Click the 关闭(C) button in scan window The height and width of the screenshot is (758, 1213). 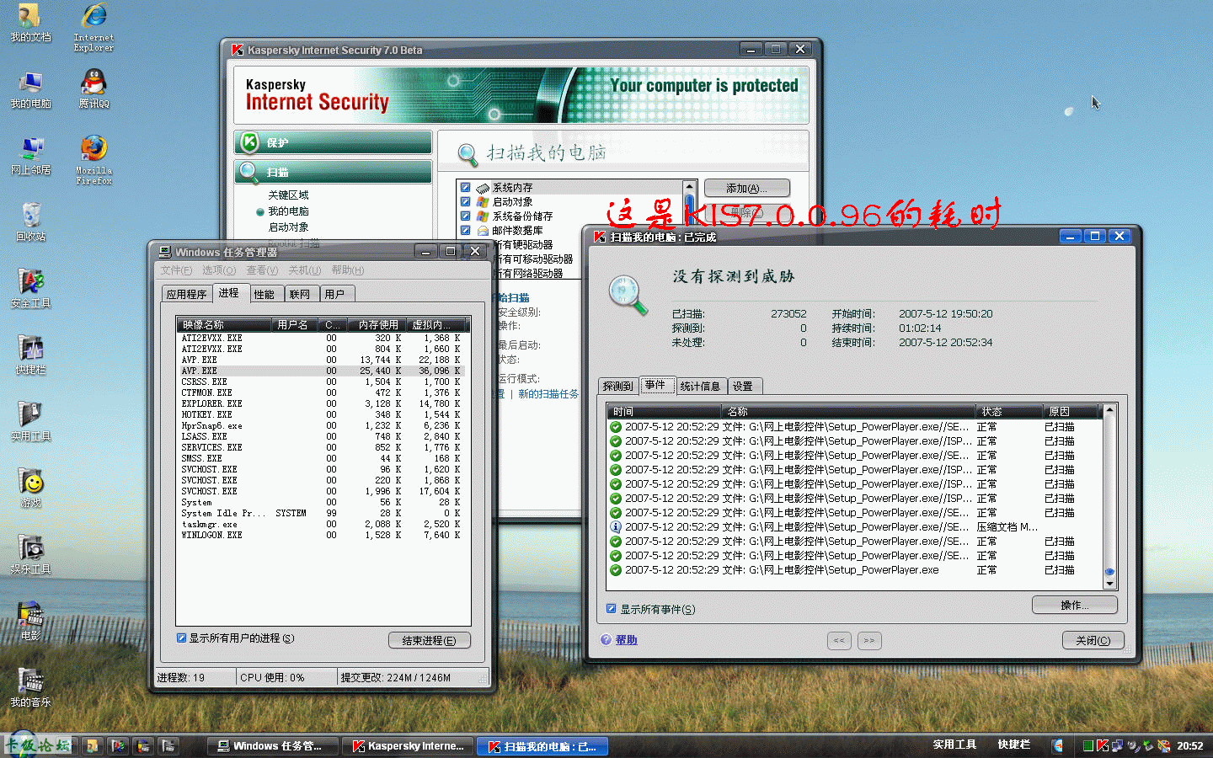1093,641
